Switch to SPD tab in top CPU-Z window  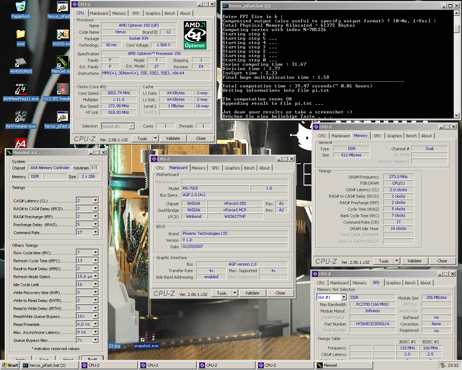click(x=136, y=13)
